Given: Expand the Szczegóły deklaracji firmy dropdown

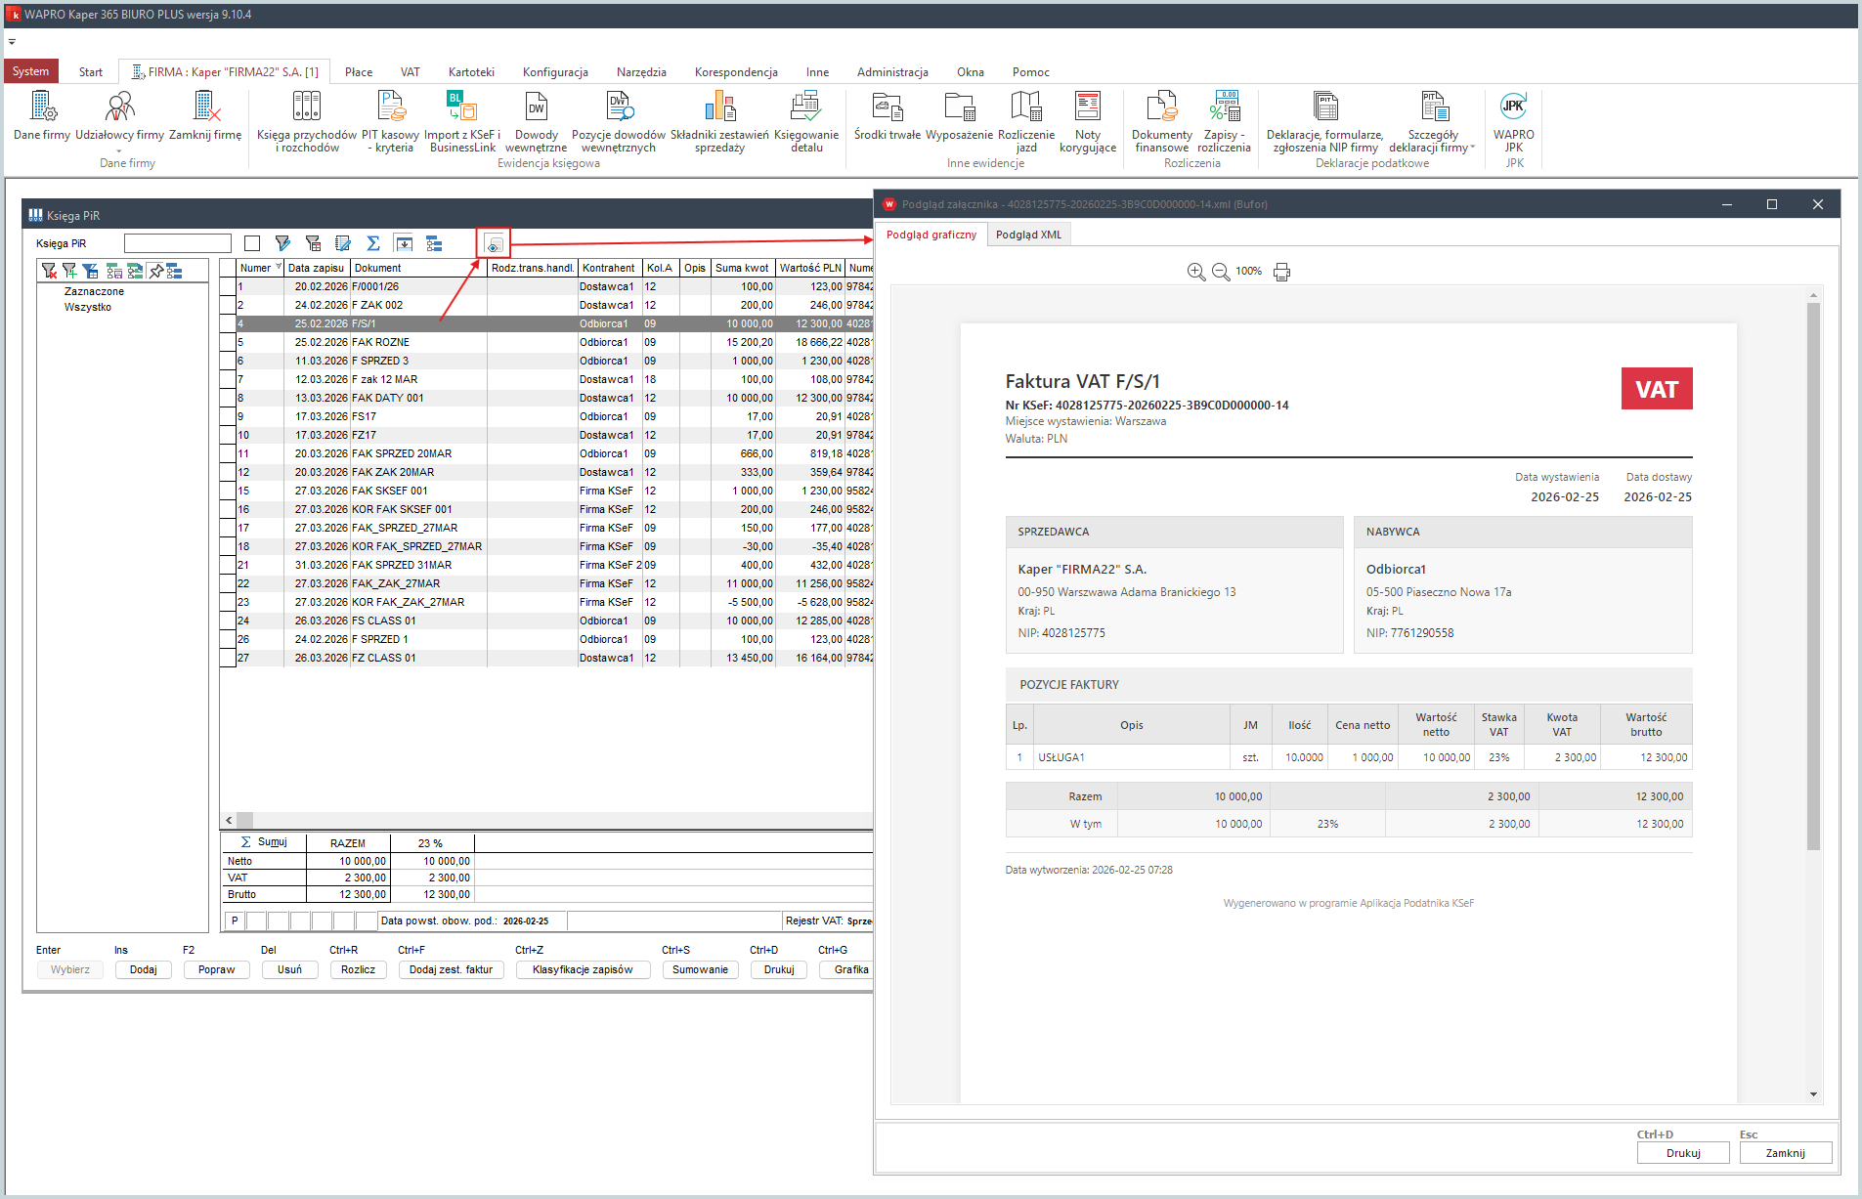Looking at the screenshot, I should coord(1473,149).
